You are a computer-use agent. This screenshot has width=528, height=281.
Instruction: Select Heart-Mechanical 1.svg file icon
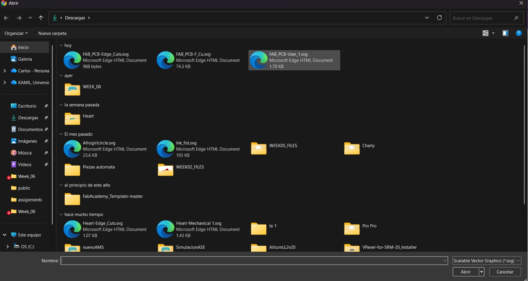pos(165,229)
